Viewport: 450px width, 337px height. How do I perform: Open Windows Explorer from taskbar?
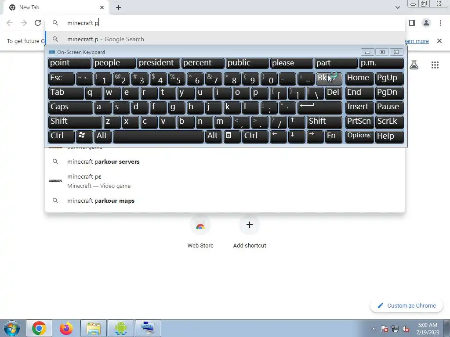tap(94, 328)
